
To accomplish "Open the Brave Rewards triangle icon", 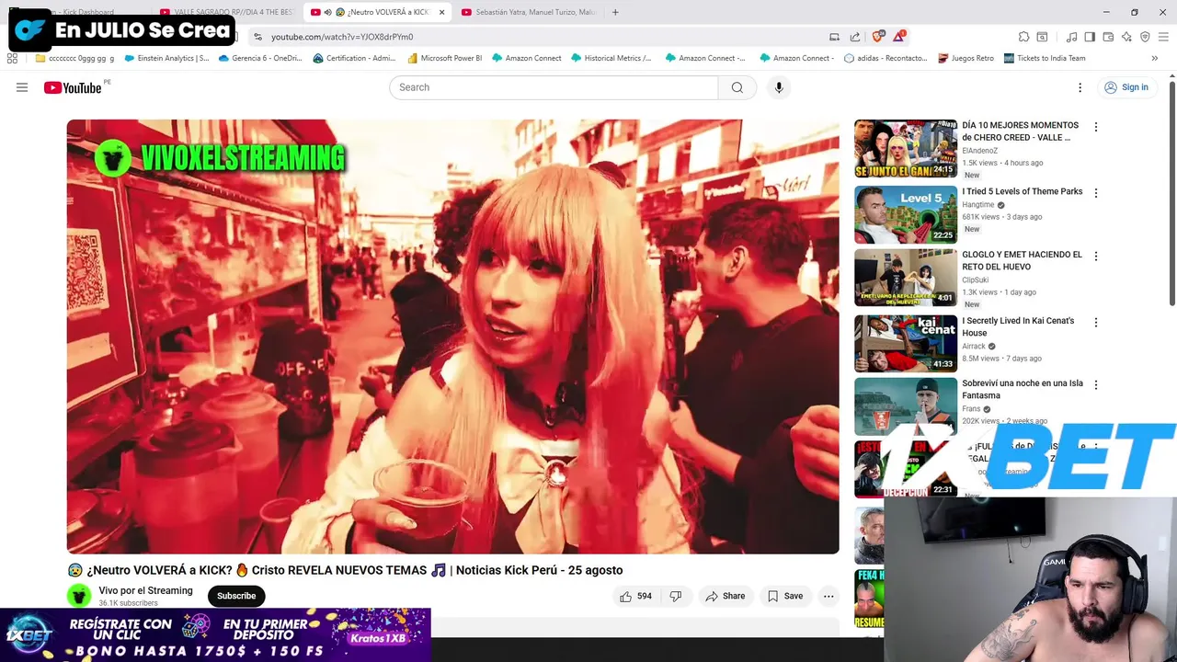I will pyautogui.click(x=899, y=37).
